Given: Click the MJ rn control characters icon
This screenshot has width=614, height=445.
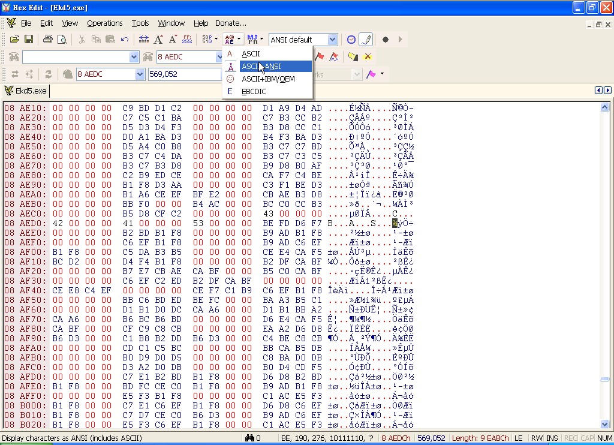Looking at the screenshot, I should (x=252, y=39).
